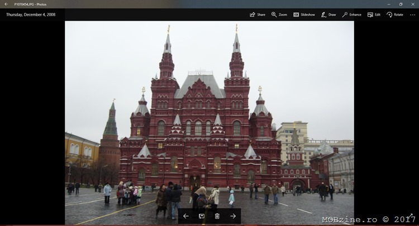Click the Thursday, December 4, 2008 date
Viewport: 419px width, 226px height.
pos(31,15)
